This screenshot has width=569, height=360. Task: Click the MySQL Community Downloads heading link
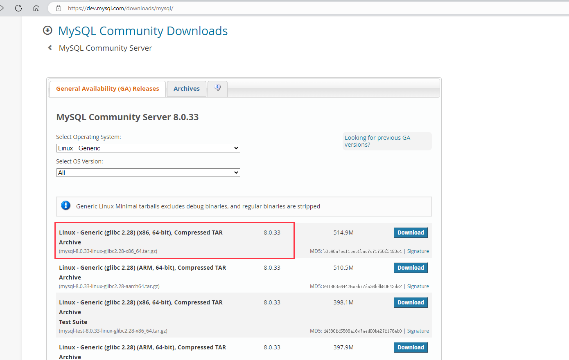click(x=143, y=31)
